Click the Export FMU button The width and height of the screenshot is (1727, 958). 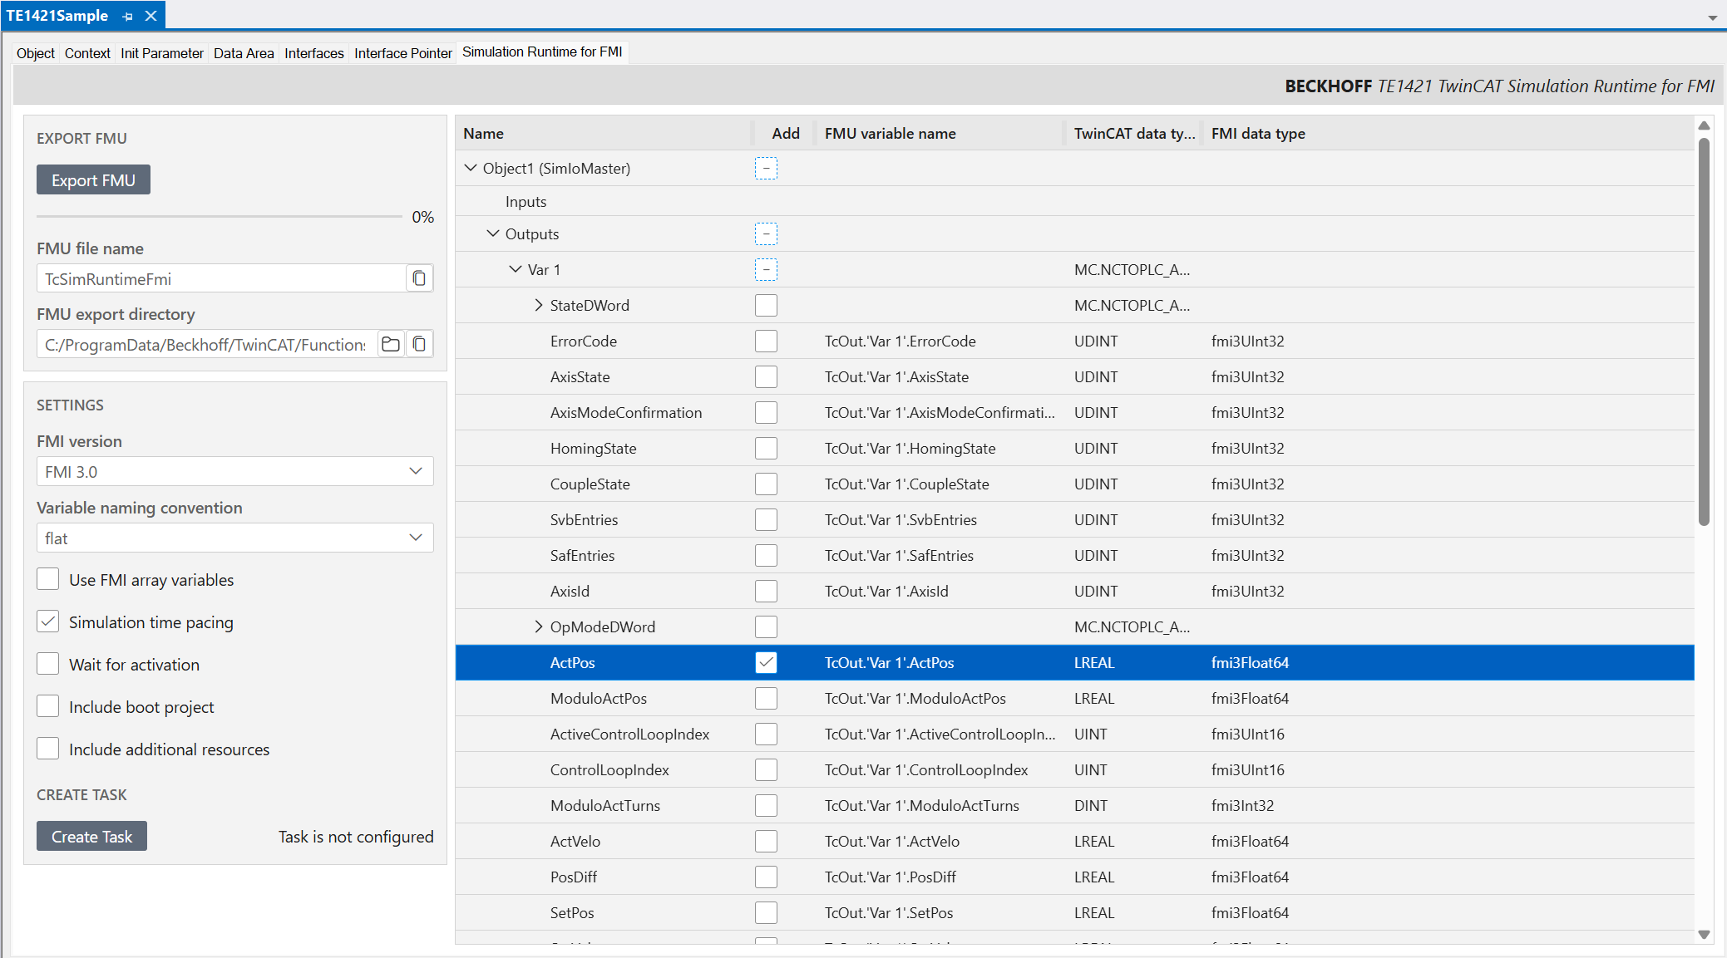point(93,179)
